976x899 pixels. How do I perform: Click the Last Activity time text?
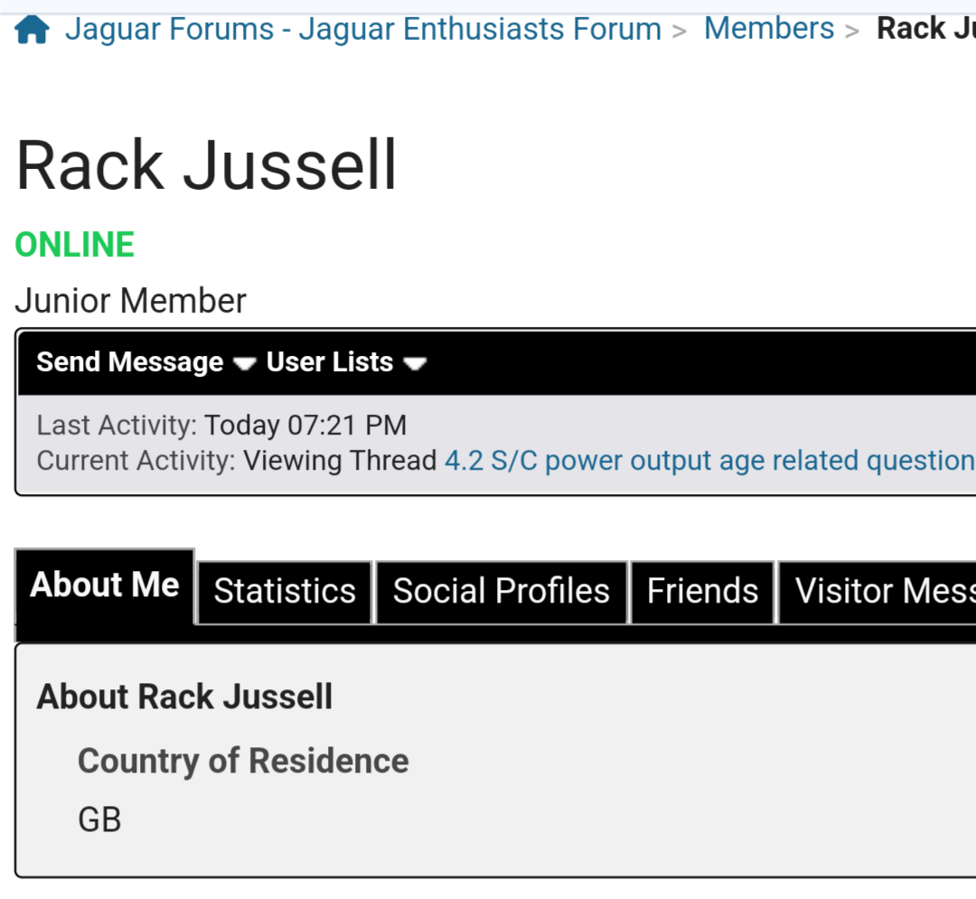tap(305, 425)
